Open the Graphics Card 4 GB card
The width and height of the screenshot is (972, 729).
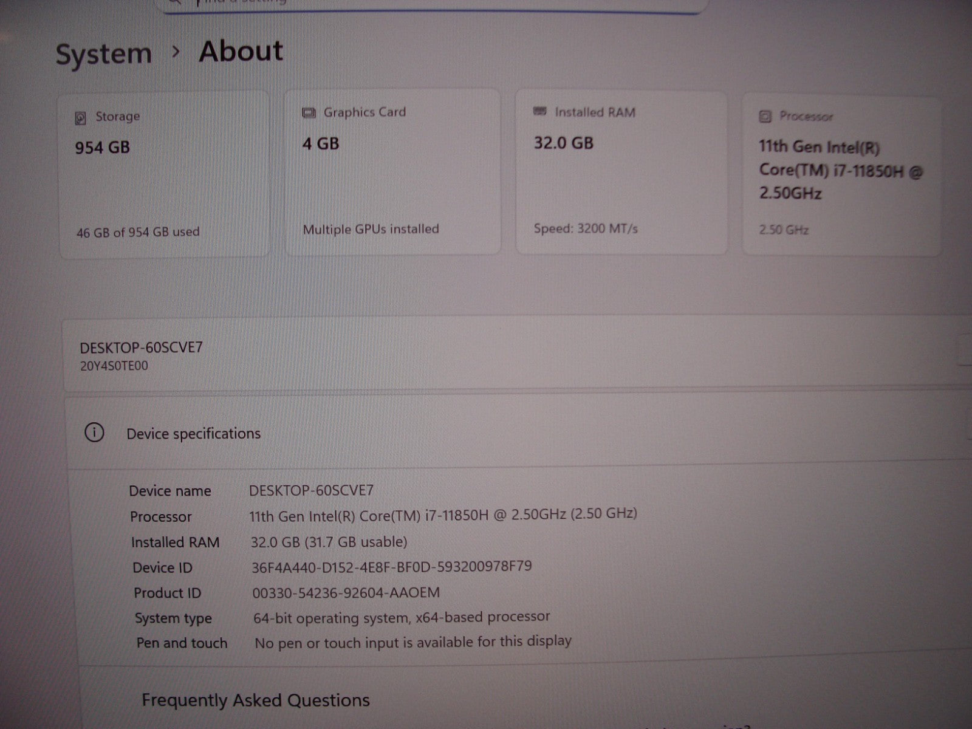[x=392, y=173]
